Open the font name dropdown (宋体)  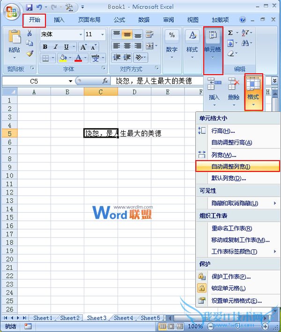click(x=81, y=34)
